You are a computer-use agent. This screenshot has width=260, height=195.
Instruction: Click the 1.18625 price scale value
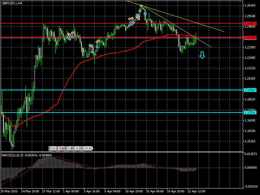pos(250,99)
